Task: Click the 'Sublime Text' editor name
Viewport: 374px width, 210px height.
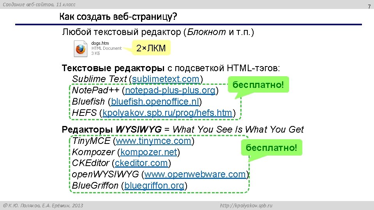Action: tap(99, 79)
